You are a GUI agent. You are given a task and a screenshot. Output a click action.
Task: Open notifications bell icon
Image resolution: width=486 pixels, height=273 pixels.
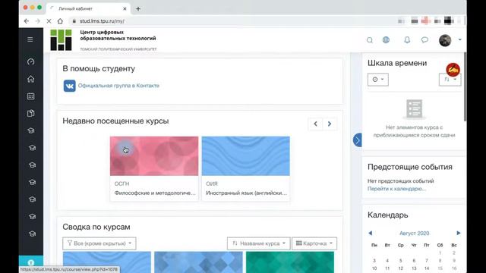(407, 40)
